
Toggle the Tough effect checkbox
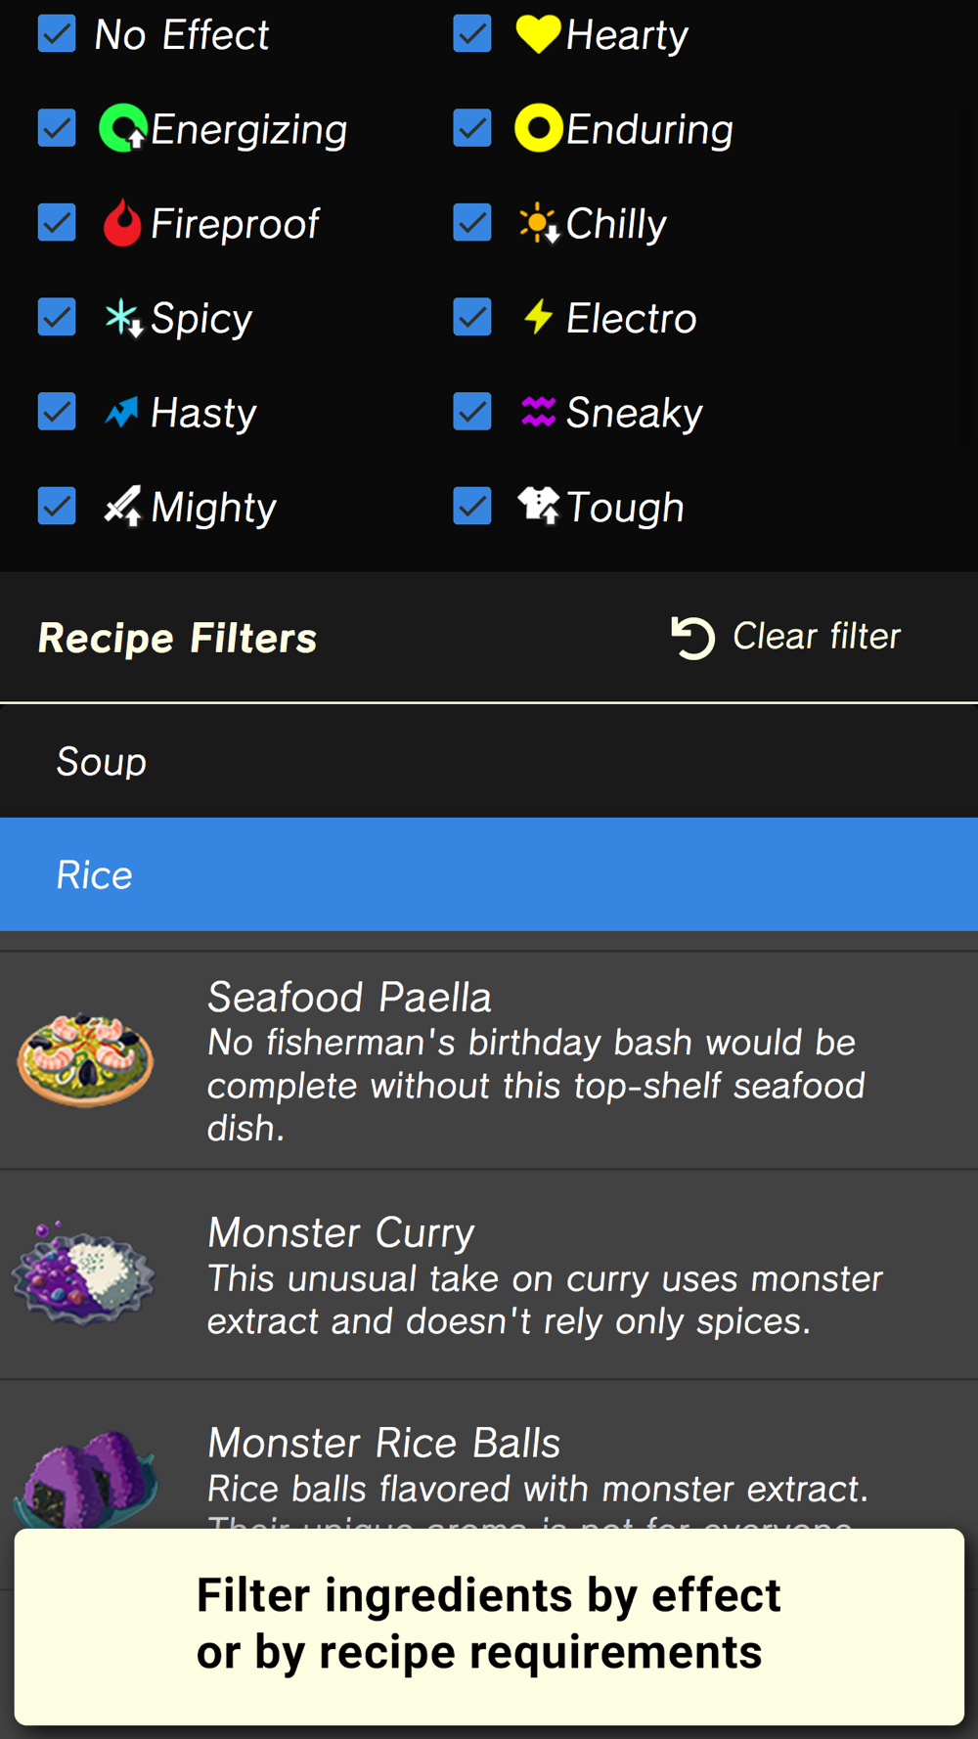[472, 506]
